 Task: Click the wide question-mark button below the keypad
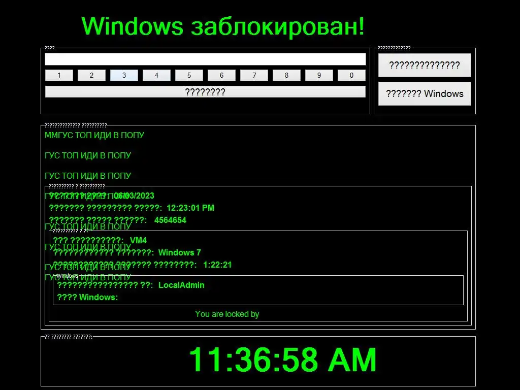point(205,92)
